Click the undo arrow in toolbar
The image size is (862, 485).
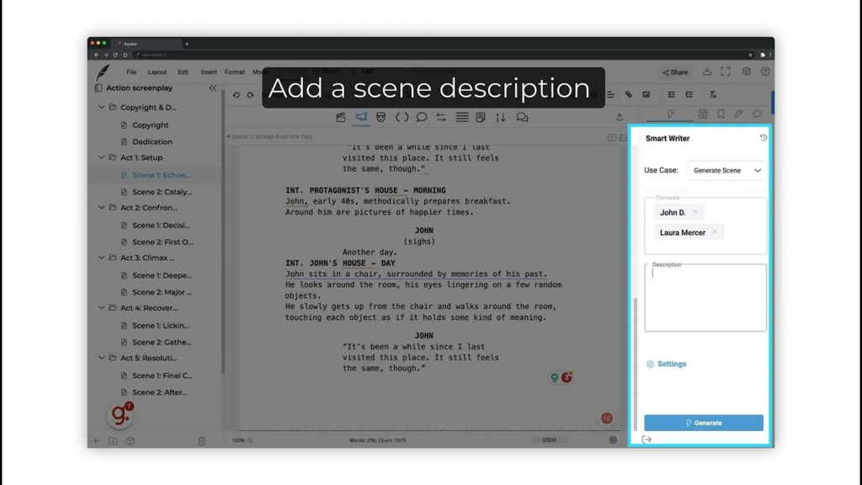[x=237, y=94]
